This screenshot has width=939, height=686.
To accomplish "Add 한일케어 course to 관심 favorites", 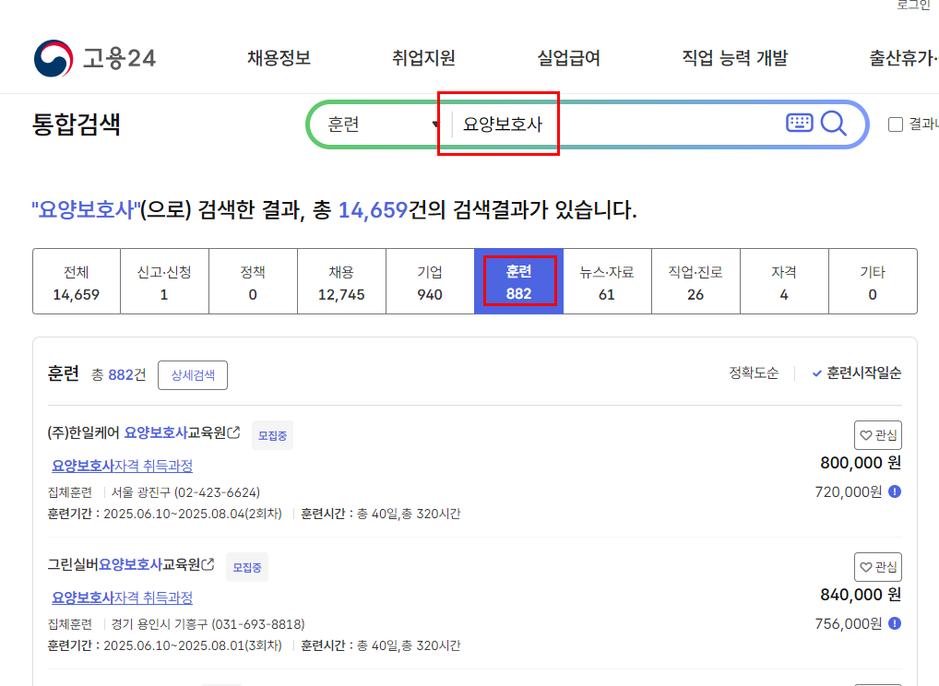I will [878, 435].
